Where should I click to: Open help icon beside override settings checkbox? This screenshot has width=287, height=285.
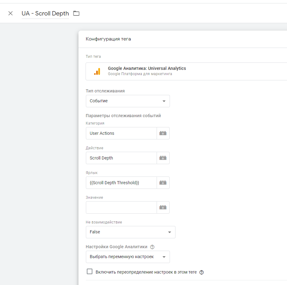202,272
